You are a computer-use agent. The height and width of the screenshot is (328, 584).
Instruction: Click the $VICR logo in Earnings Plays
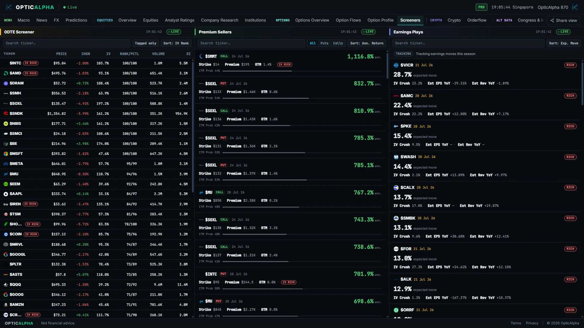coord(396,65)
